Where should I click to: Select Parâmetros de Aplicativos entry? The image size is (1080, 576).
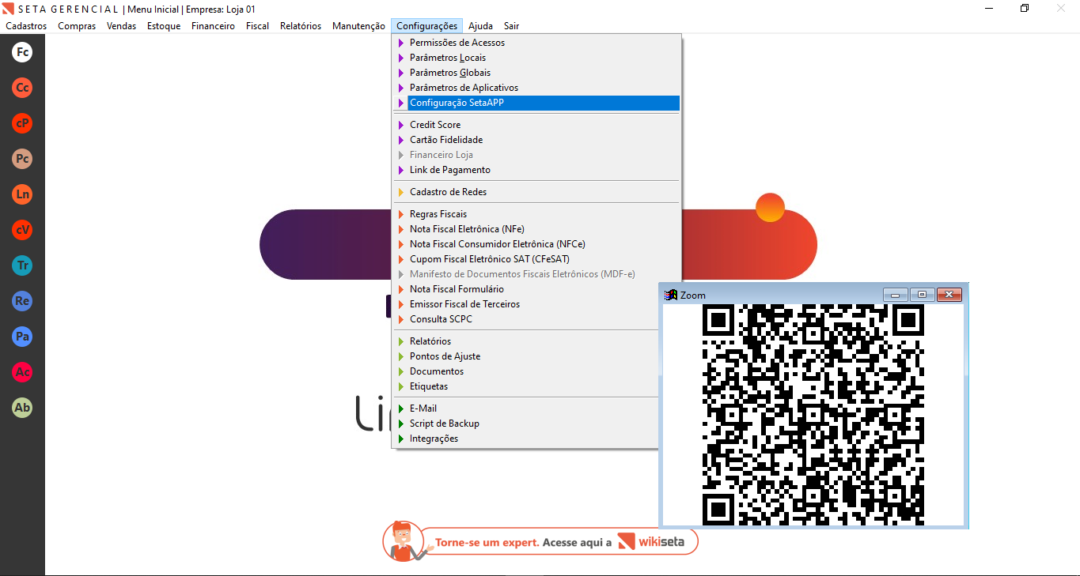point(536,88)
